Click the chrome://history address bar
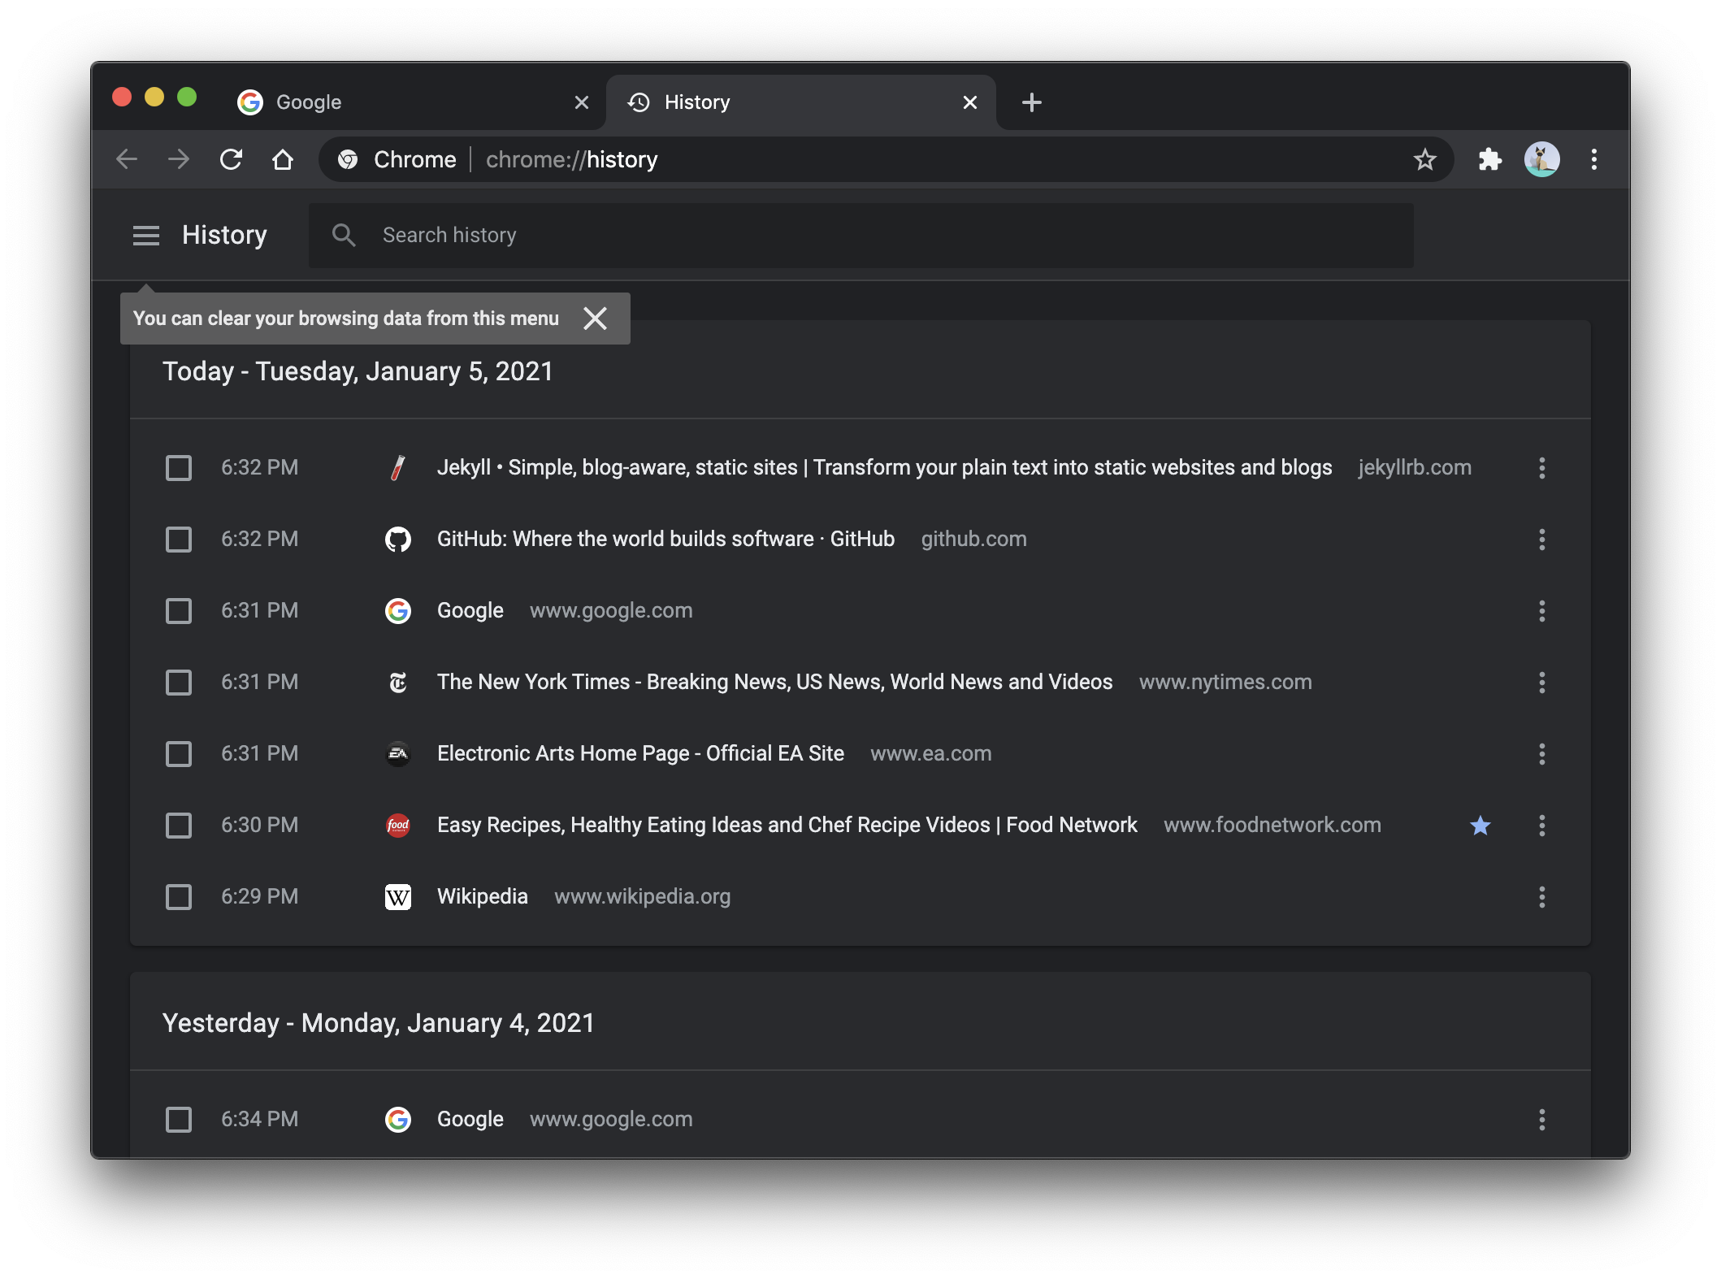 [x=886, y=159]
